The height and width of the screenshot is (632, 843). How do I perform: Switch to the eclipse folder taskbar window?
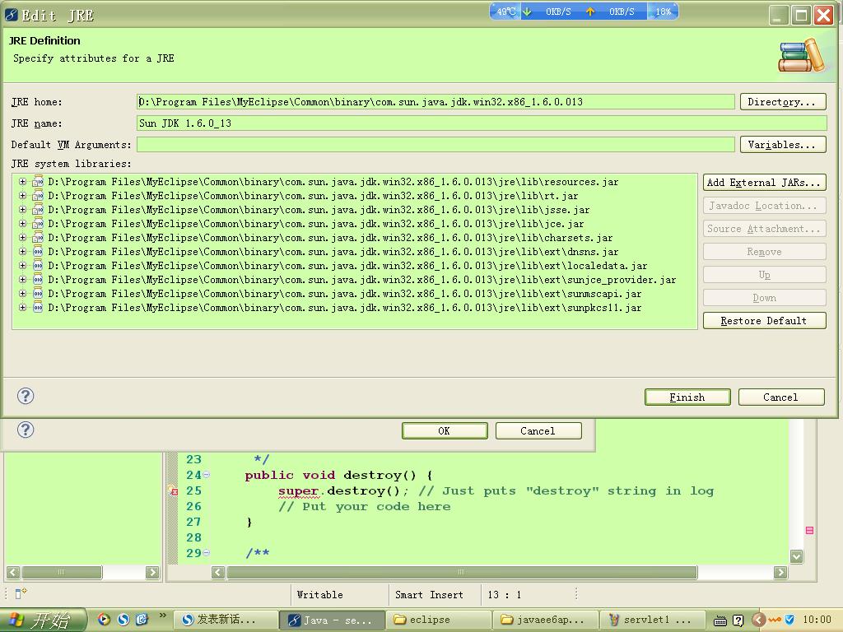tap(438, 620)
